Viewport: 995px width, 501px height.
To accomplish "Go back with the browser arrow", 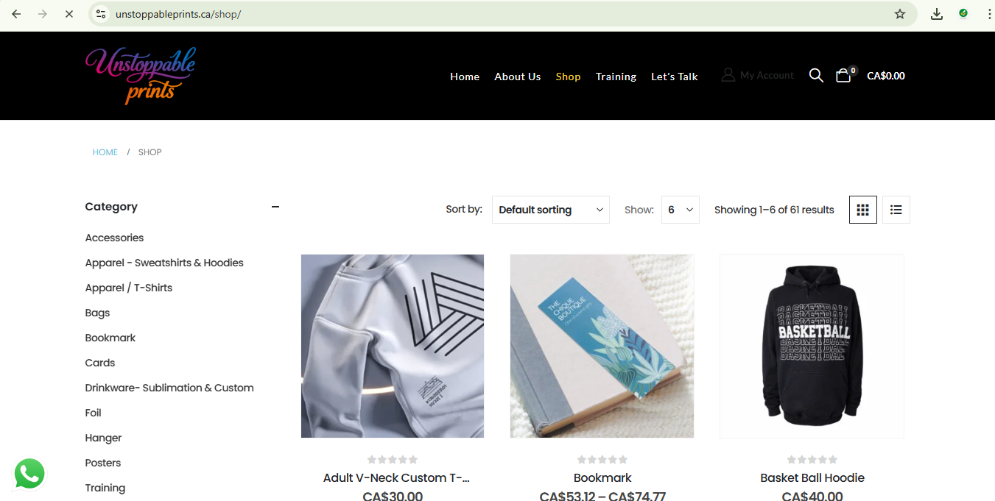I will (16, 14).
